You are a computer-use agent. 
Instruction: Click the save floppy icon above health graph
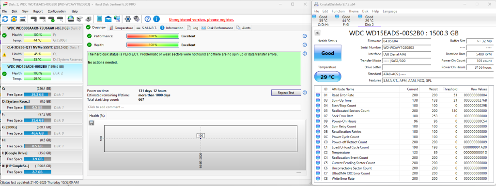click(x=92, y=123)
